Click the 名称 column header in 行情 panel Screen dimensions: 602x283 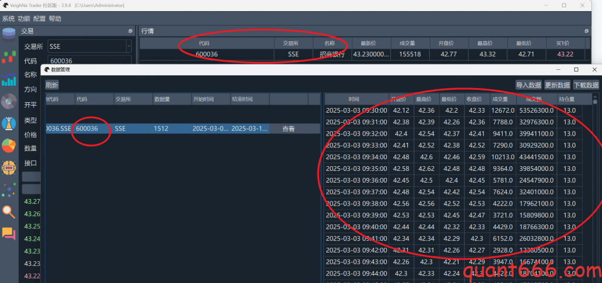coord(332,43)
